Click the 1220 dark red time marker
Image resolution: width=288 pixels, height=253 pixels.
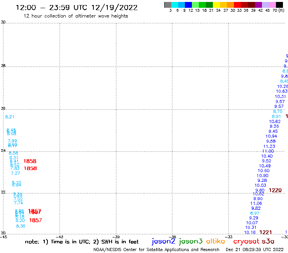pos(275,190)
